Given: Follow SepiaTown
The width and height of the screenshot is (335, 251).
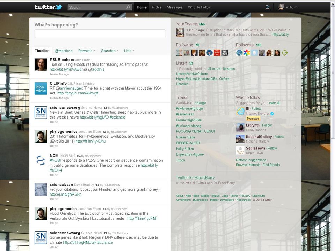Looking at the screenshot, I should [x=272, y=149].
